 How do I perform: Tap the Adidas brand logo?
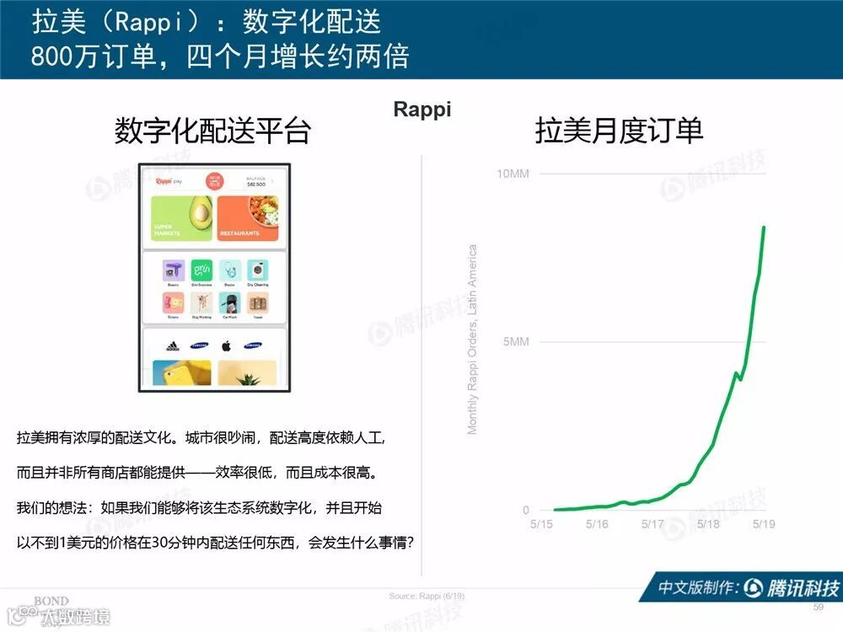click(173, 346)
